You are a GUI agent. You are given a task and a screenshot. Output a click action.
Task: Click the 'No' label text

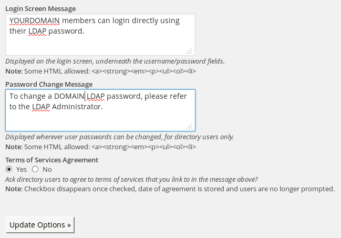47,170
